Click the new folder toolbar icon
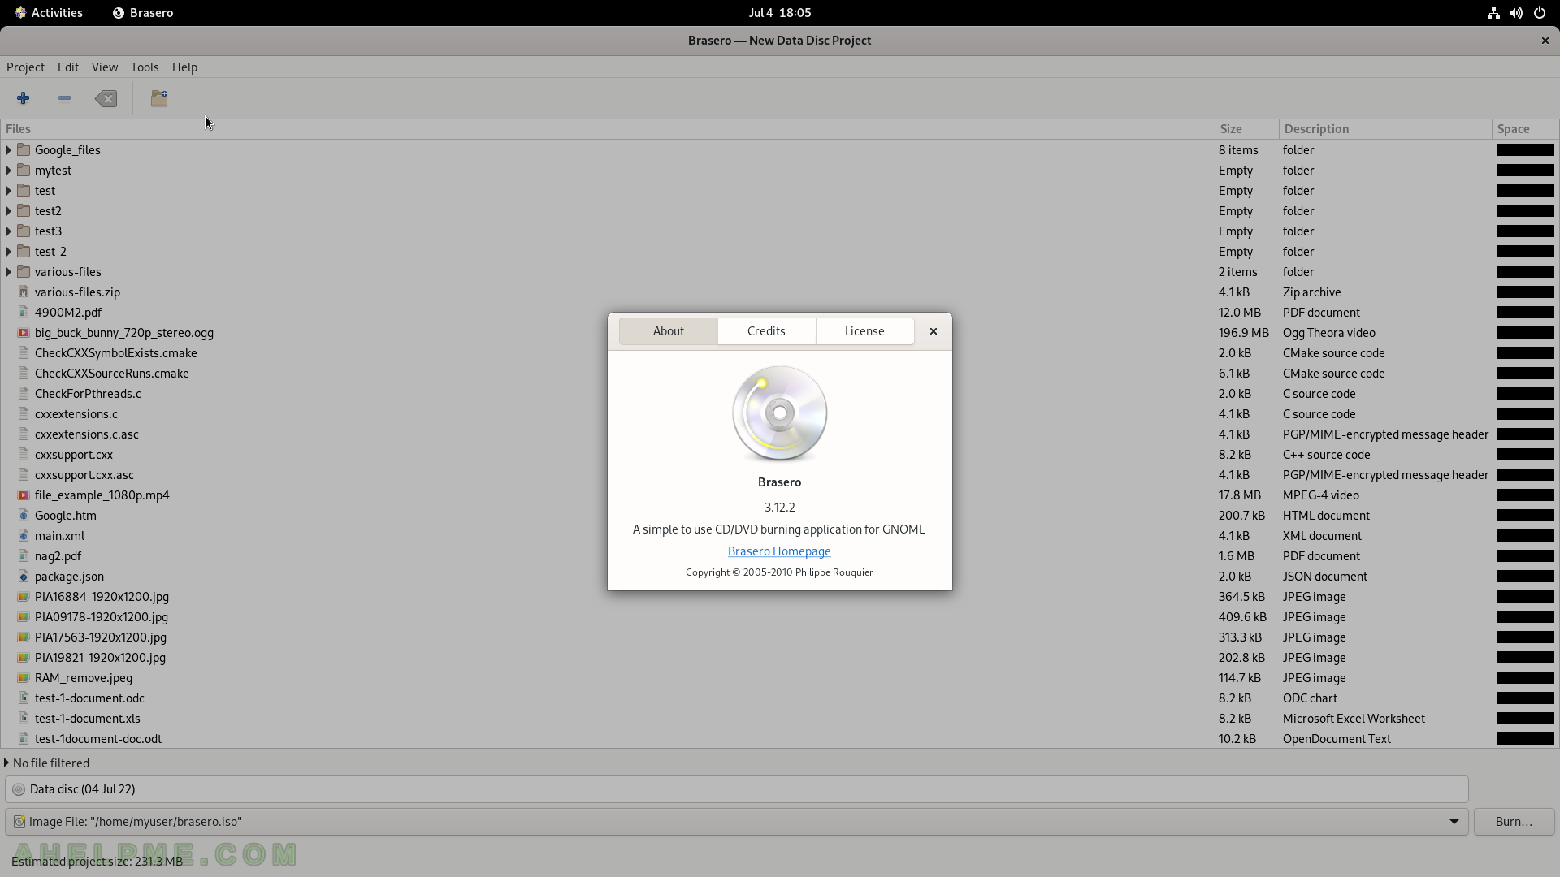Viewport: 1560px width, 877px height. tap(159, 98)
